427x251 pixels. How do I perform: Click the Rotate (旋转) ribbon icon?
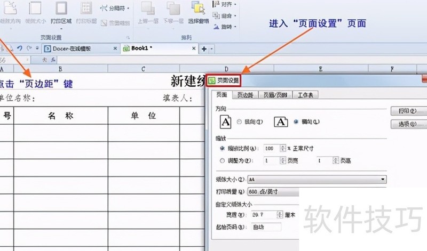coord(216,27)
